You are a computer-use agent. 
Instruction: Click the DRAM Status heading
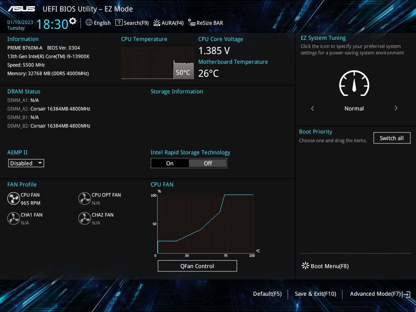click(x=24, y=91)
